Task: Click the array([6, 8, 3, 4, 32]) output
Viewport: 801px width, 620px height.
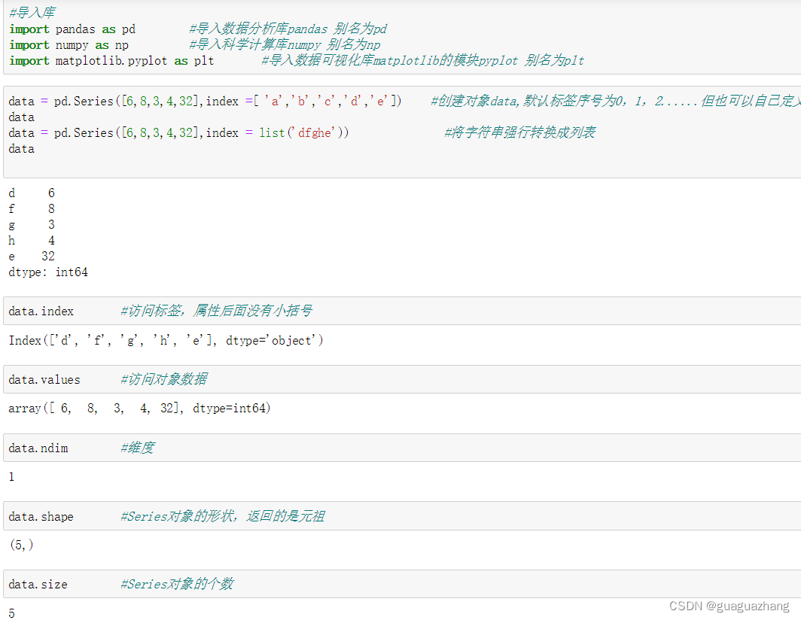Action: (139, 409)
